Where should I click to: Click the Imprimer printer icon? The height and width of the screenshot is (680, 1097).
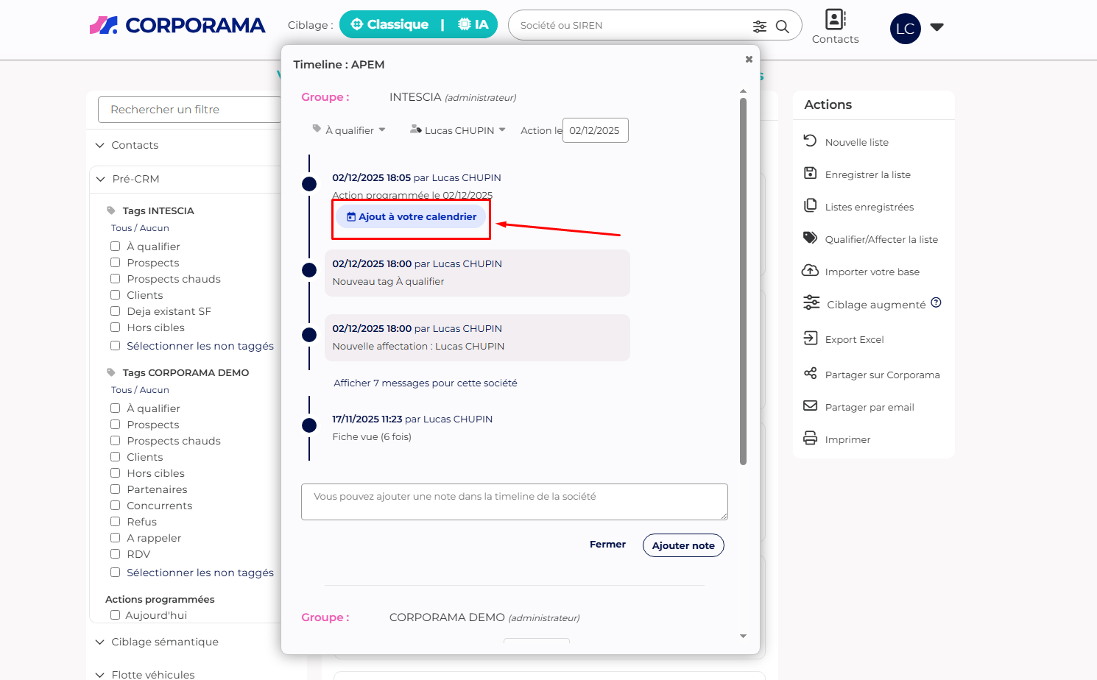(x=810, y=439)
